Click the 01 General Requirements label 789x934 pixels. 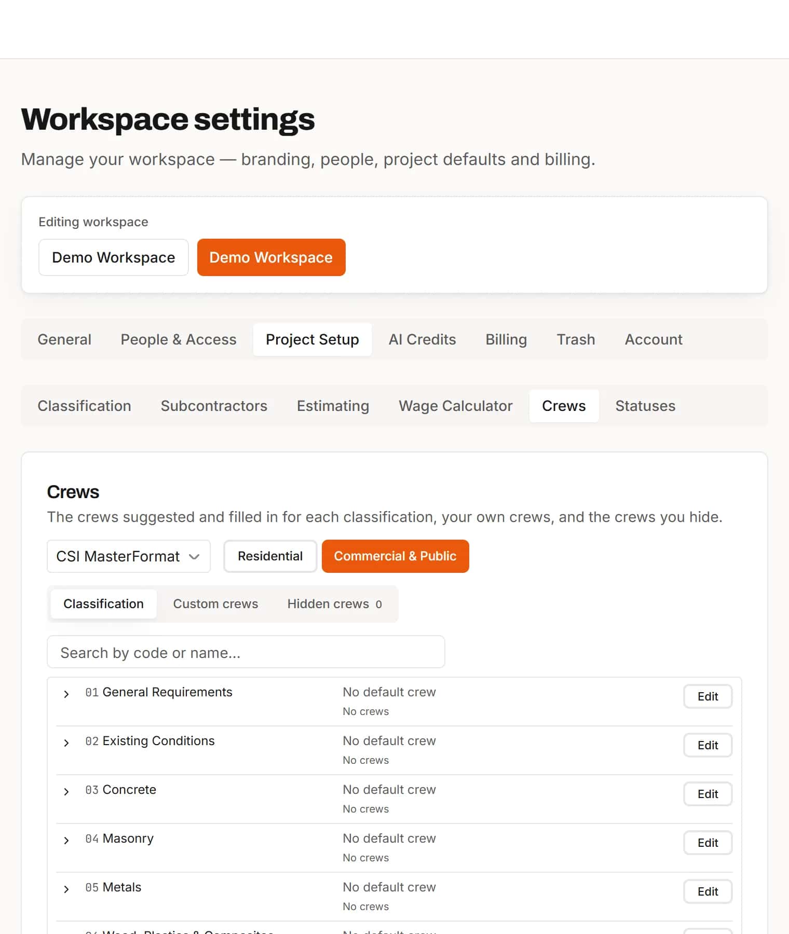point(158,692)
